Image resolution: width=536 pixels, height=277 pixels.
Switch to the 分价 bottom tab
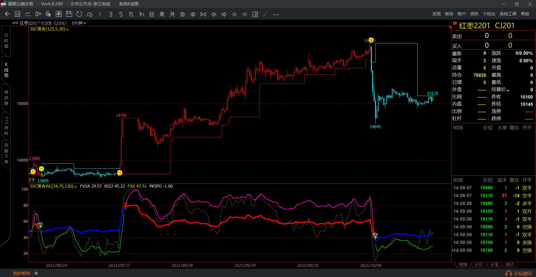[x=478, y=264]
